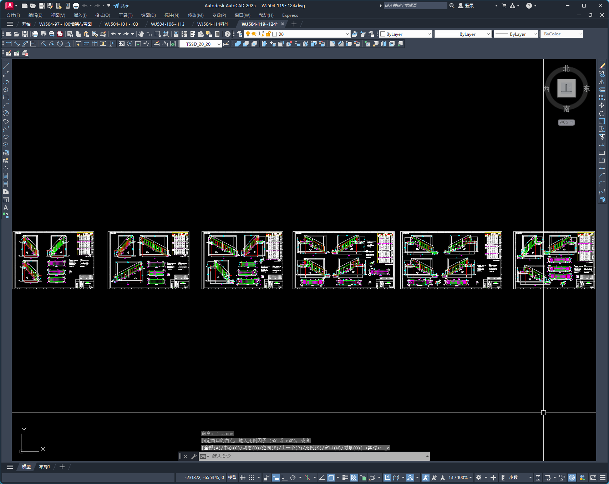
Task: Open the 标注(N) menu
Action: coord(172,15)
